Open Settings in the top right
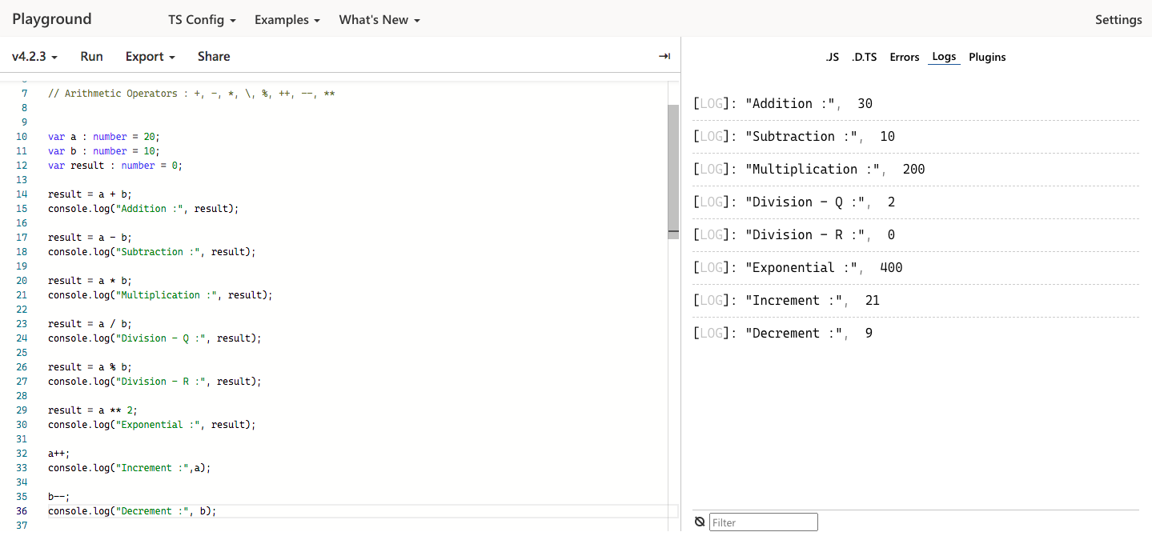This screenshot has width=1152, height=540. pyautogui.click(x=1118, y=20)
